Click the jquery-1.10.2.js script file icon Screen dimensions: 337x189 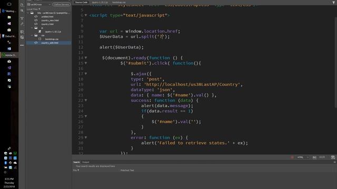point(40,31)
